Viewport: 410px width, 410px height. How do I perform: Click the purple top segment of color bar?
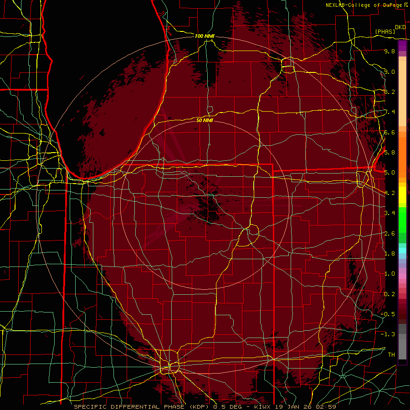(402, 46)
